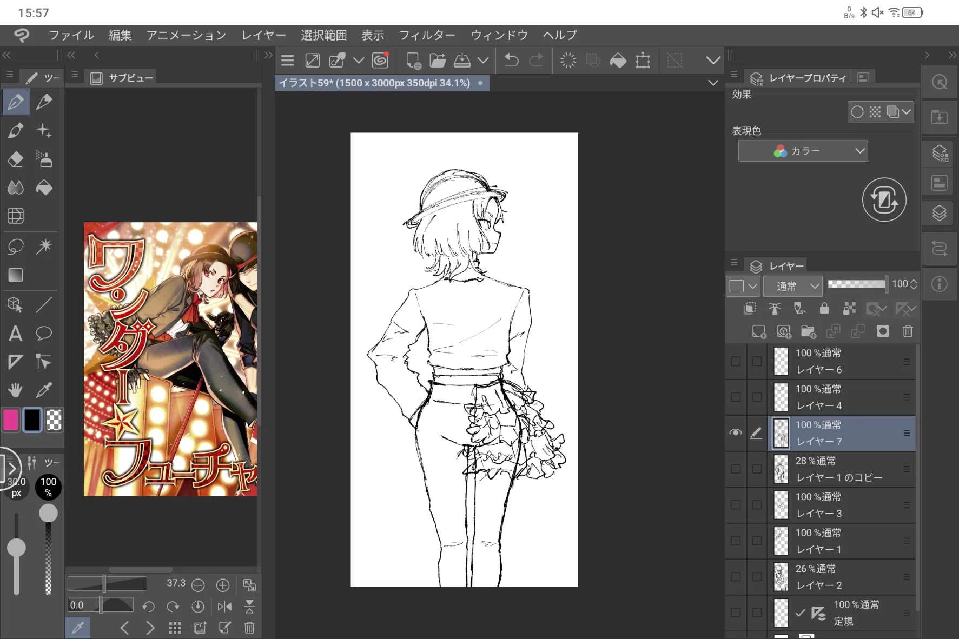Click the pink main color swatch
The height and width of the screenshot is (639, 959).
[11, 420]
